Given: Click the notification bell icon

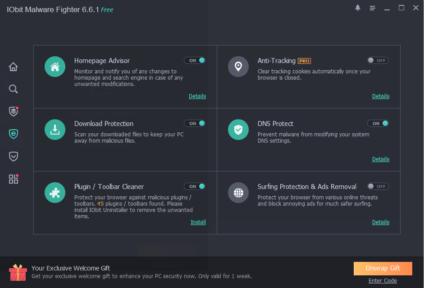Looking at the screenshot, I should [x=358, y=8].
